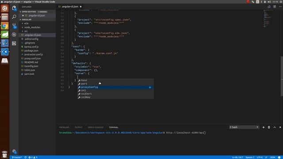Synchronize changes via status bar sync icon
This screenshot has width=283, height=159.
click(x=26, y=157)
